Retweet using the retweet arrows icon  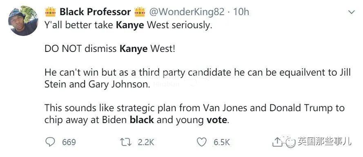click(x=126, y=142)
